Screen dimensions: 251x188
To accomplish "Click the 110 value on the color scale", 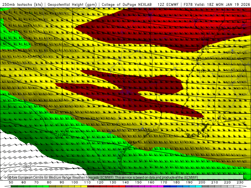I will coord(88,182).
